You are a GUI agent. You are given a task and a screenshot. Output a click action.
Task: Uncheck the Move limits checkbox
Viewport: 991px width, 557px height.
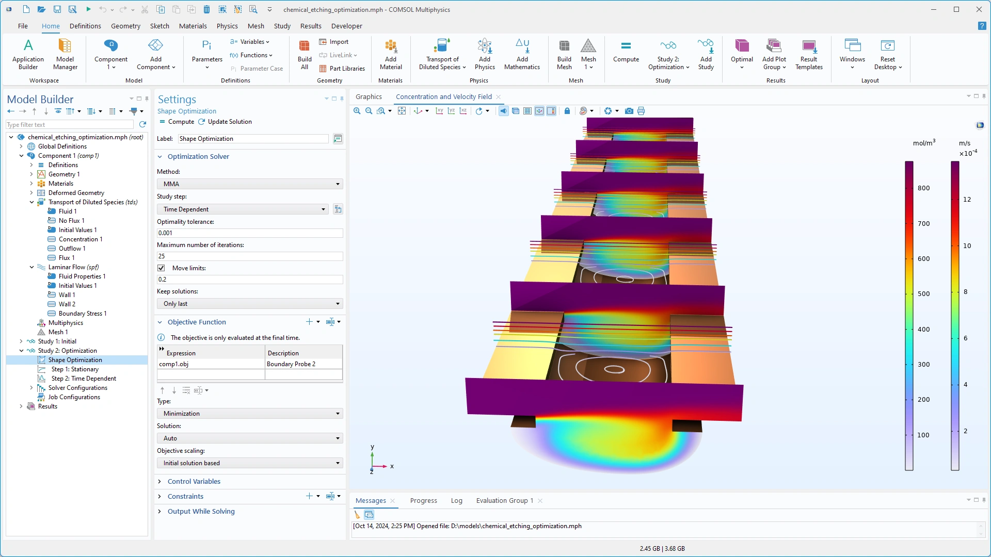[161, 268]
